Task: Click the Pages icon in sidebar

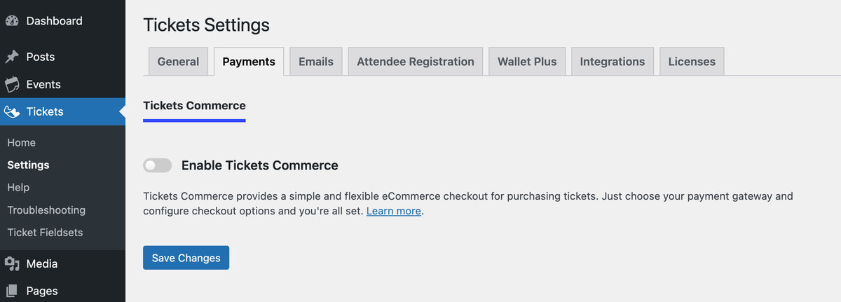Action: pos(11,291)
